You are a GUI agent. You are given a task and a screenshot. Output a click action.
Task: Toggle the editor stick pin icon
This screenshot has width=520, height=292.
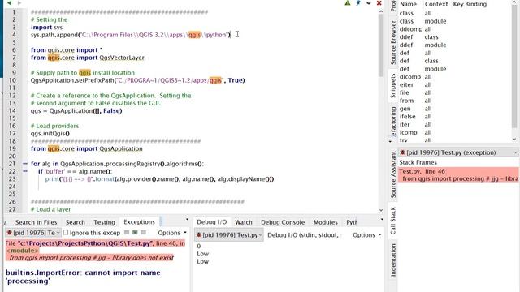[x=358, y=3]
